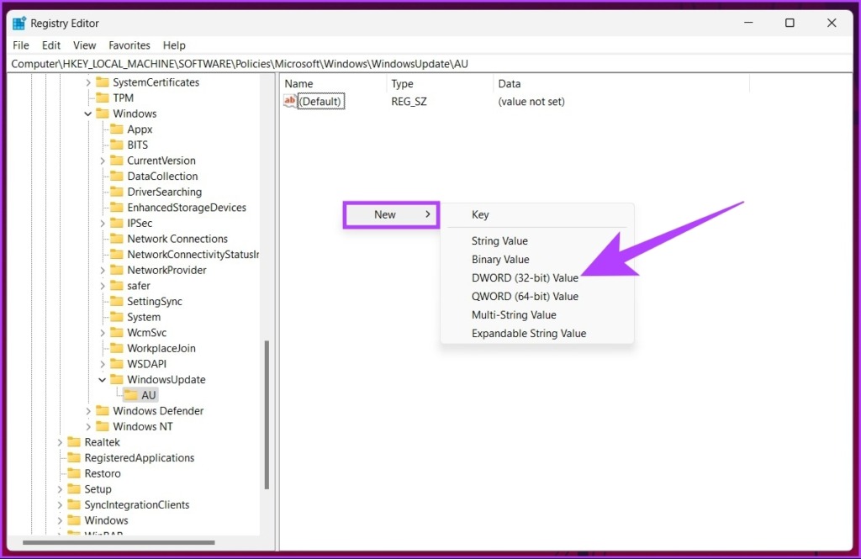The image size is (861, 559).
Task: Expand the WSDAPI key
Action: coord(102,364)
